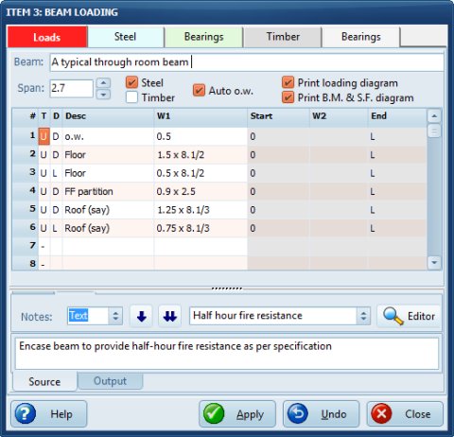The height and width of the screenshot is (437, 454).
Task: Click the Help button
Action: click(49, 413)
